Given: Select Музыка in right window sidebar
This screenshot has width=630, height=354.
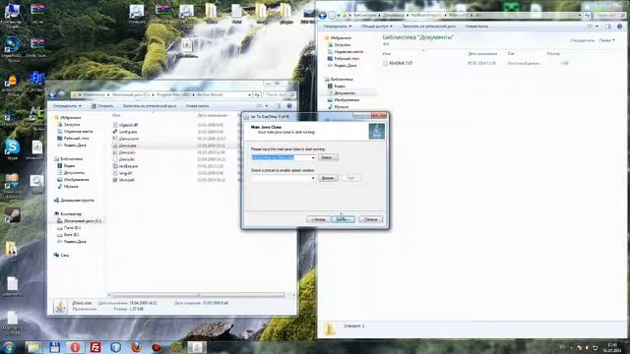Looking at the screenshot, I should click(342, 107).
